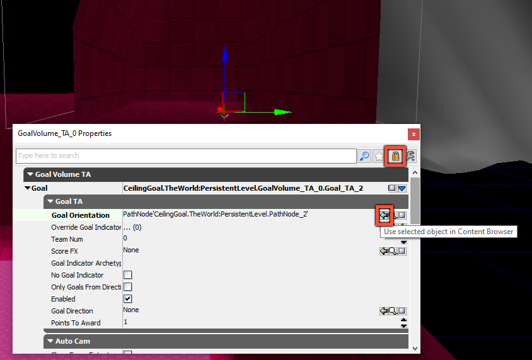532x360 pixels.
Task: Uncheck the Enabled checkbox
Action: (x=128, y=299)
